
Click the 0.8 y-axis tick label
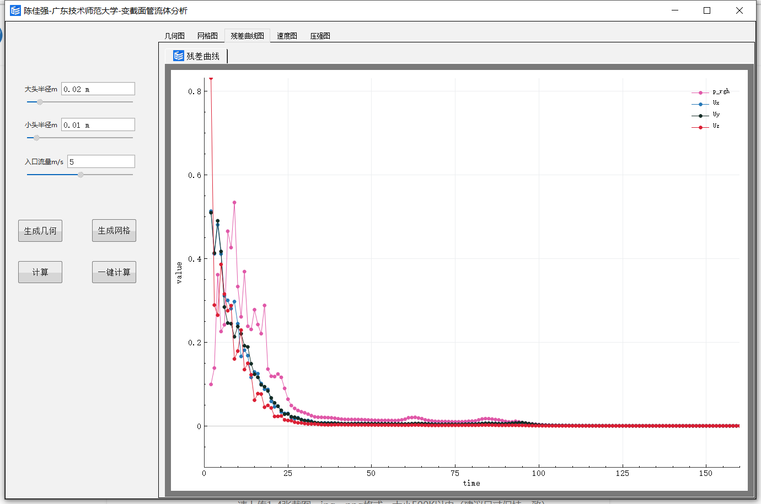(195, 91)
